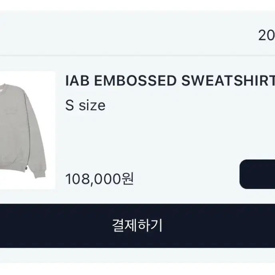Click the word EMBOSSED in the title
The image size is (275, 275).
coord(135,81)
